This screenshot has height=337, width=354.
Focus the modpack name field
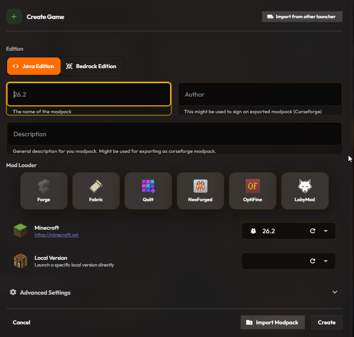(x=89, y=94)
